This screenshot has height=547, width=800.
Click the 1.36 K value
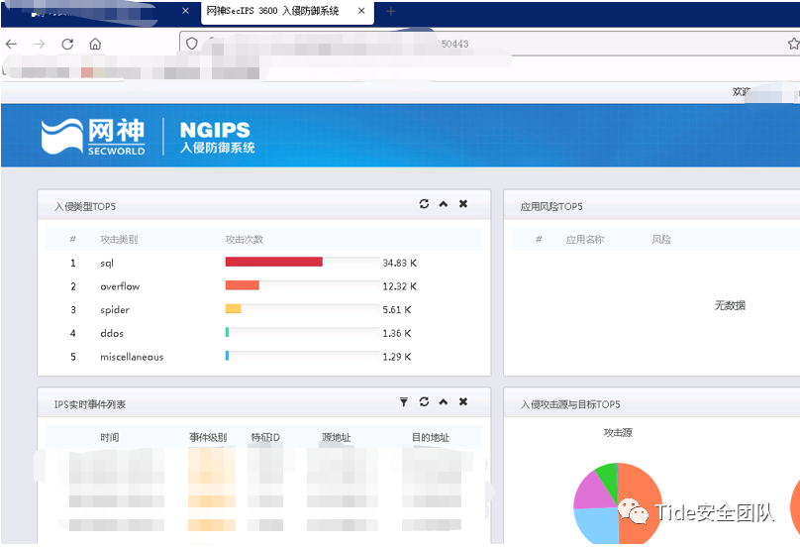pyautogui.click(x=397, y=334)
